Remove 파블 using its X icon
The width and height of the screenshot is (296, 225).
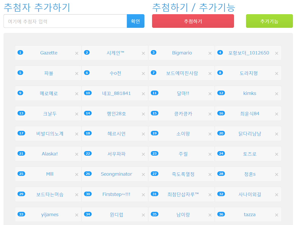[77, 74]
